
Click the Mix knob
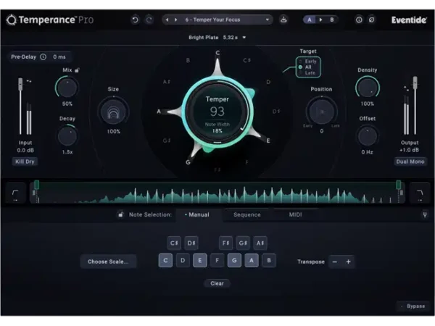pos(67,88)
